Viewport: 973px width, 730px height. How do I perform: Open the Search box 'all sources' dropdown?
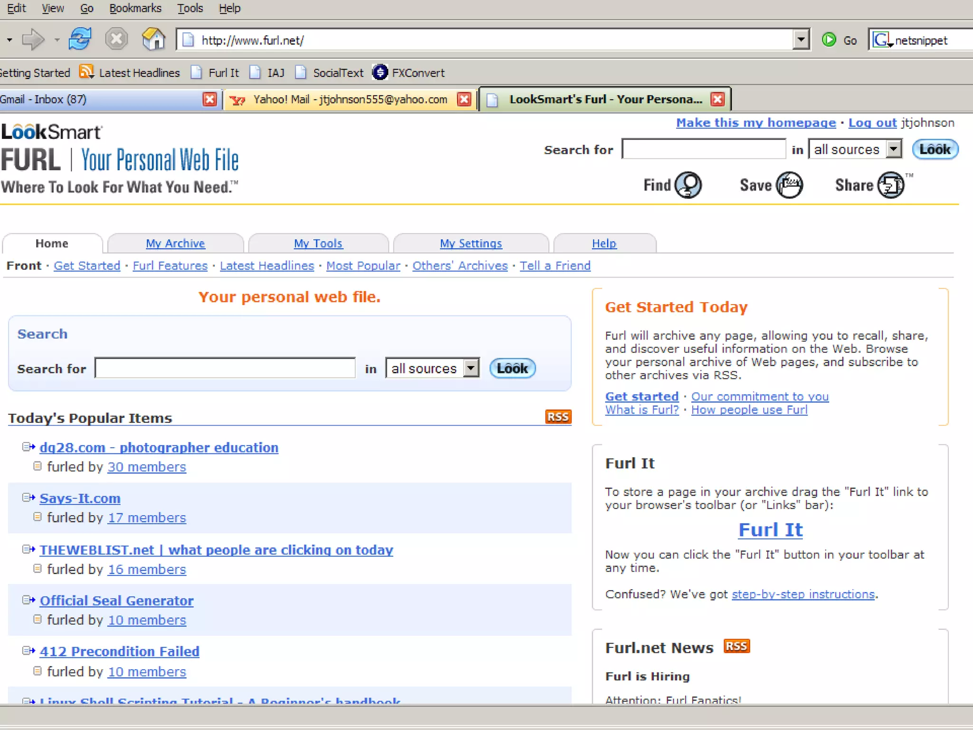[x=471, y=368]
